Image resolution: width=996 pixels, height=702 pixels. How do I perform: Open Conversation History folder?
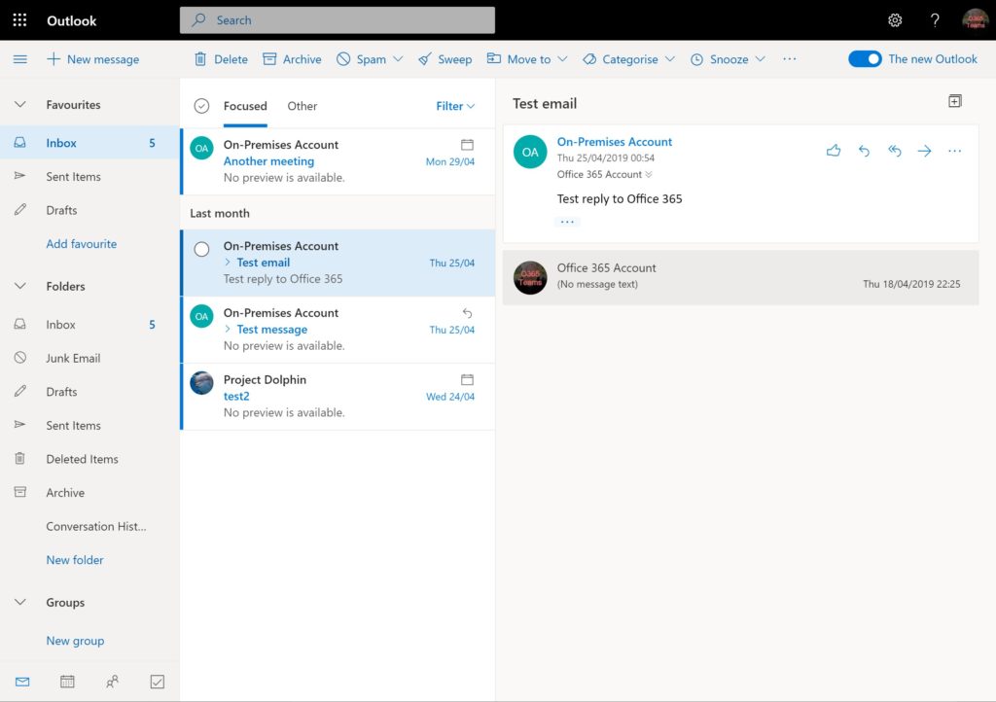pyautogui.click(x=89, y=526)
